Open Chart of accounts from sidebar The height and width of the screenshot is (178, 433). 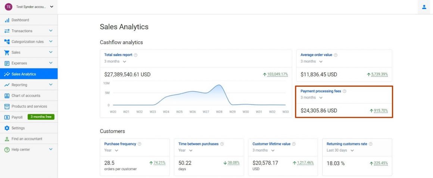pos(26,96)
